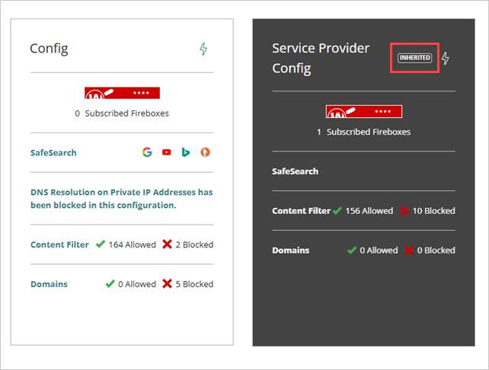Click the WatchGuard Firebox image in Config card

click(122, 94)
